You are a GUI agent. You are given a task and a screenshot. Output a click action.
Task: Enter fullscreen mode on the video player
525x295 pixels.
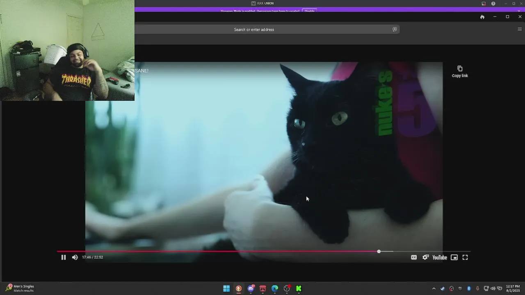coord(465,257)
